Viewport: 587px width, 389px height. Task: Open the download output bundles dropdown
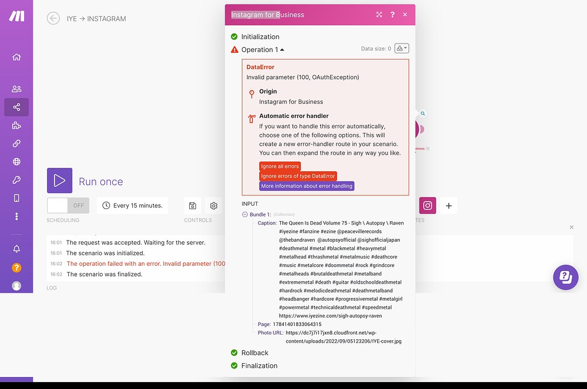402,48
